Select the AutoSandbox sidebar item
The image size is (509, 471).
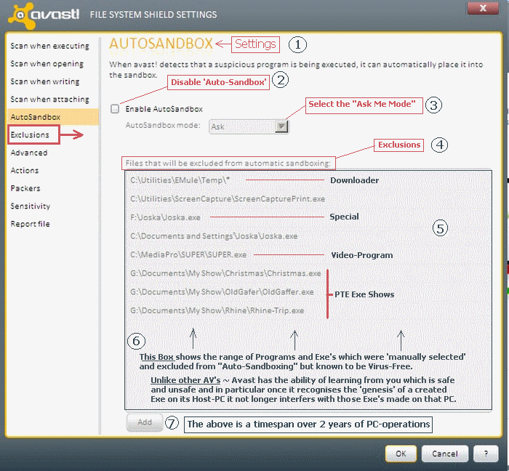pos(52,117)
